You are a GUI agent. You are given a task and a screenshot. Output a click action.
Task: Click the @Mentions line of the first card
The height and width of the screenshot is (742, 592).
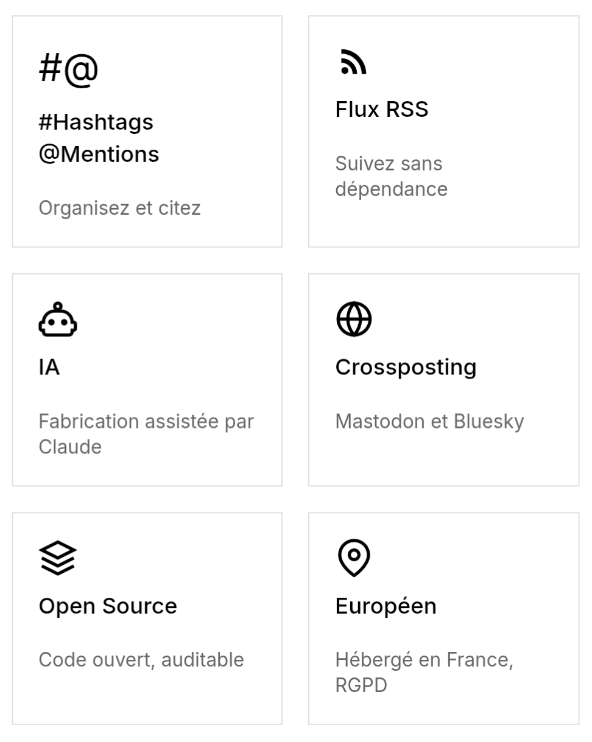pos(99,155)
